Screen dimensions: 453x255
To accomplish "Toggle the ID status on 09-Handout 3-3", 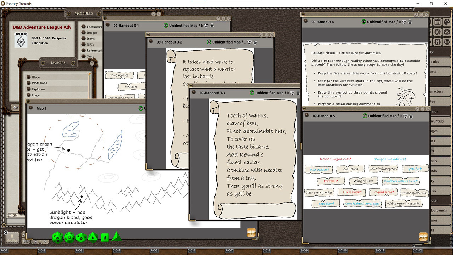I will [252, 93].
